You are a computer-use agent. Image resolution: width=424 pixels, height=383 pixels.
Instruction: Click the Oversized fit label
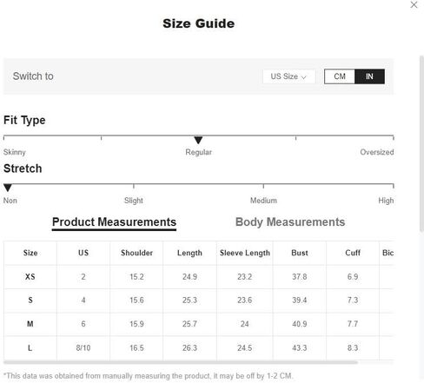point(377,152)
